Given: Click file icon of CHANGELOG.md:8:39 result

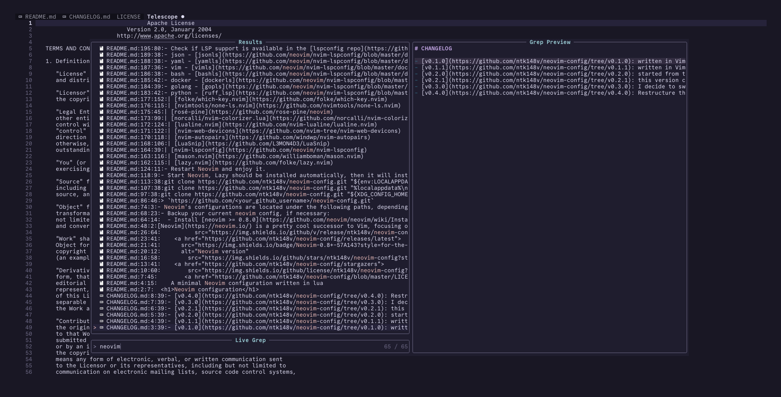Looking at the screenshot, I should coord(102,296).
